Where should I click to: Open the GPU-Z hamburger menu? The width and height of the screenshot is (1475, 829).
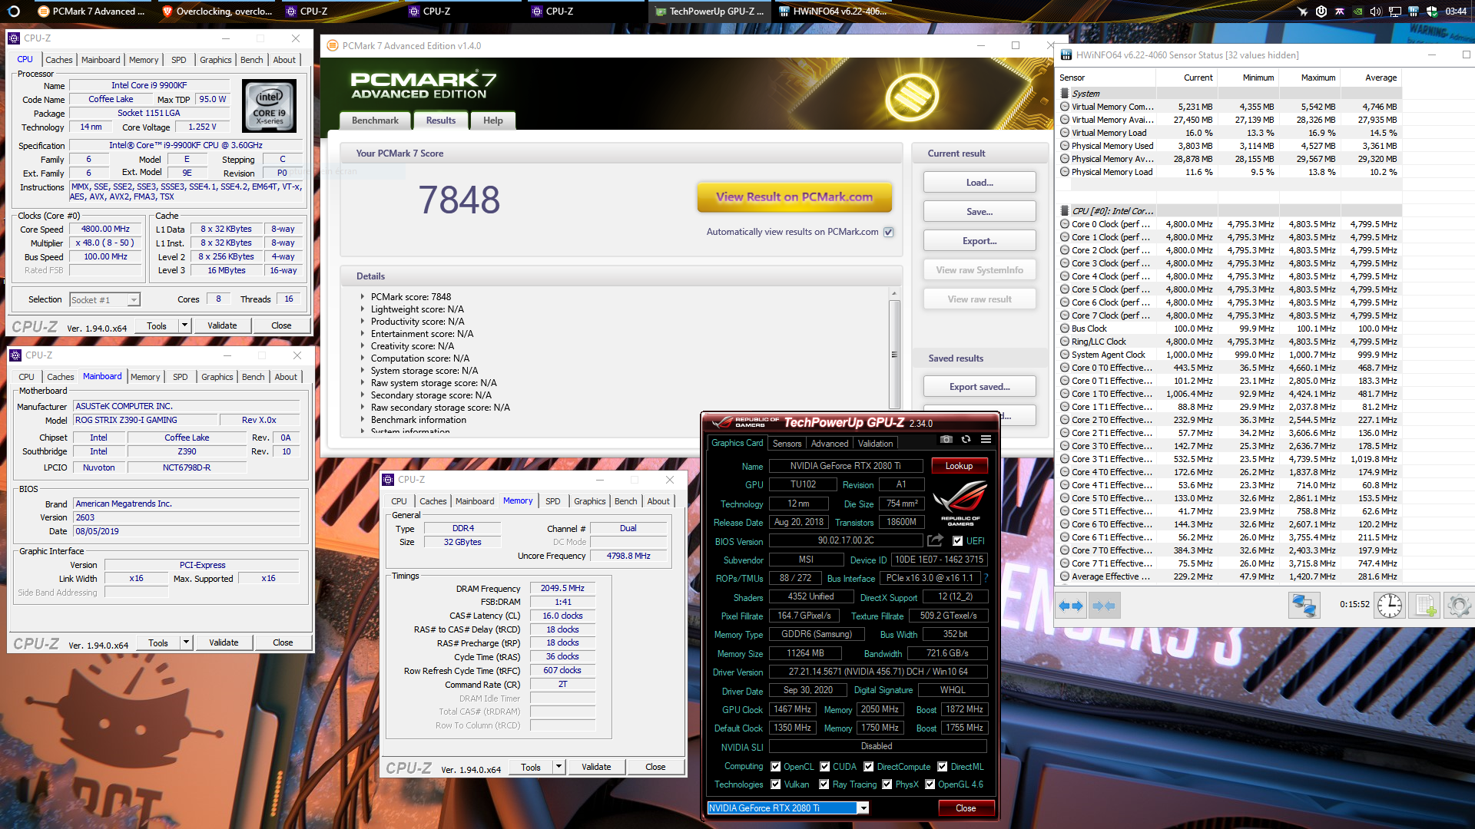pyautogui.click(x=986, y=439)
